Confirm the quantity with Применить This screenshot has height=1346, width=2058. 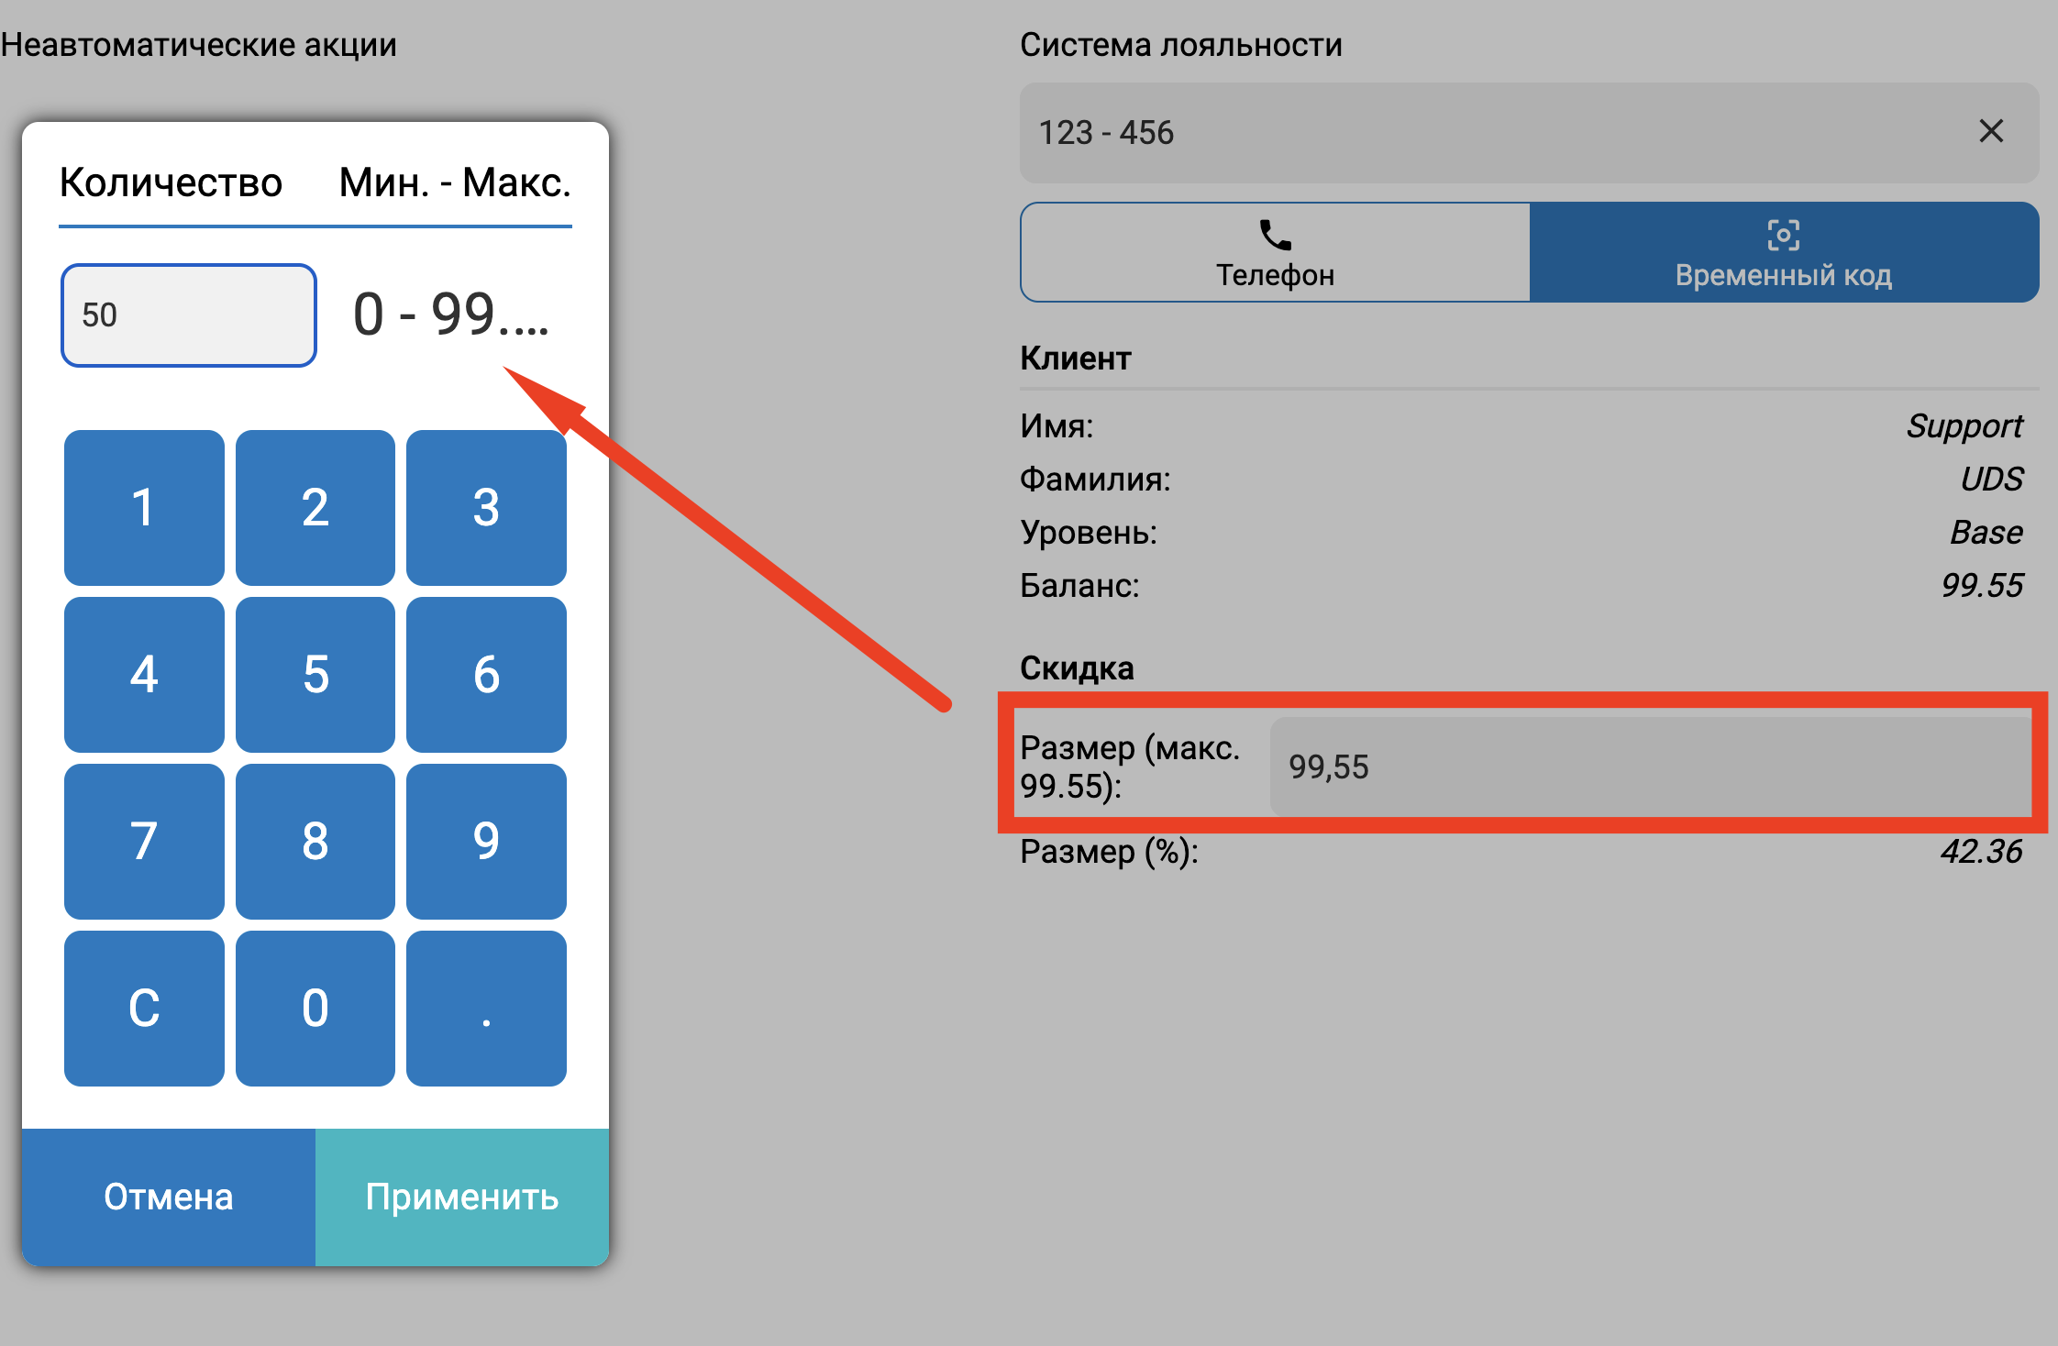click(462, 1197)
